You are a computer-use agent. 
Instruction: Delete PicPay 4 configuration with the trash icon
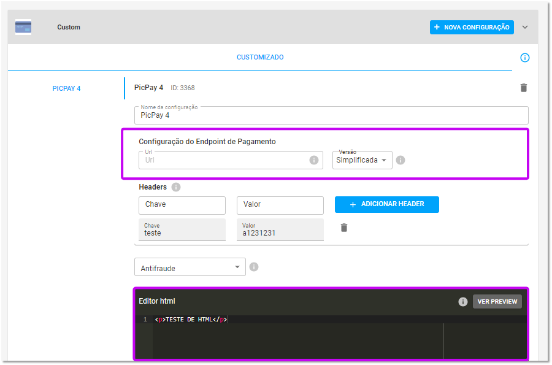524,88
